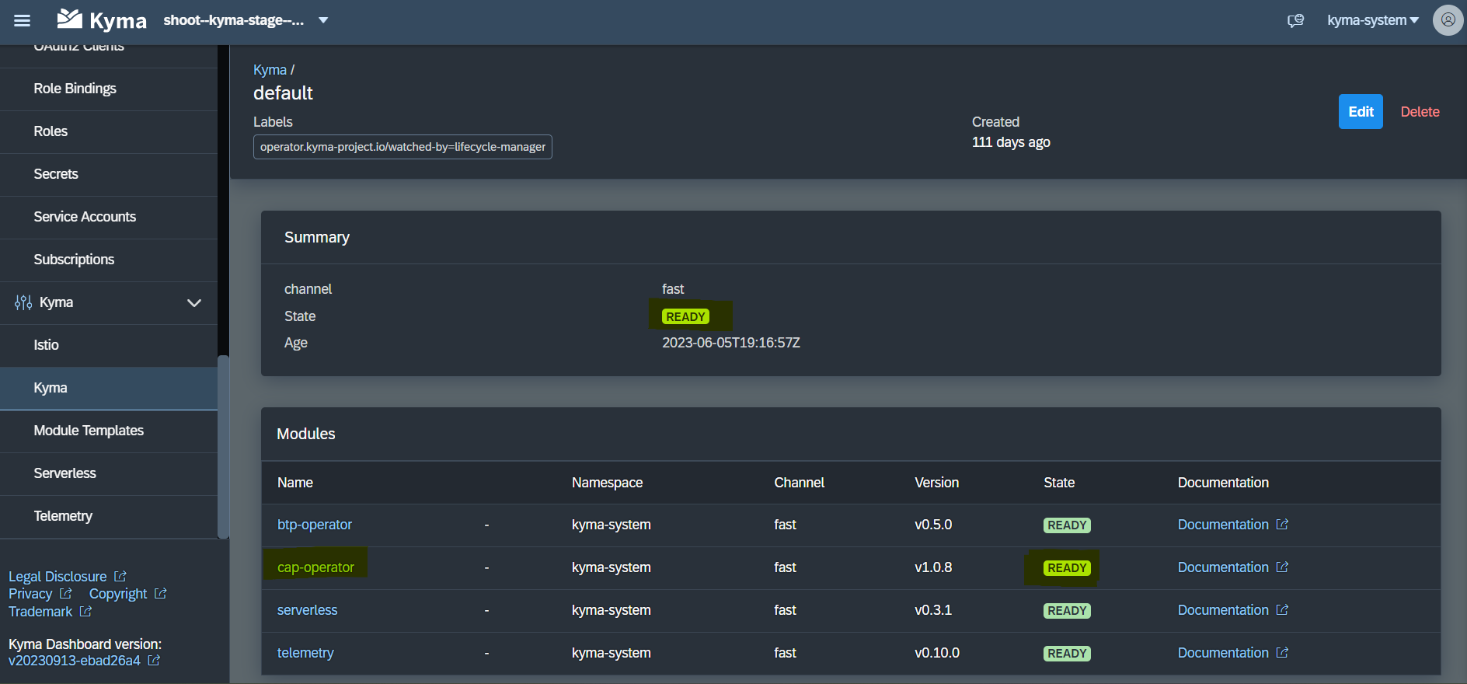Screen dimensions: 1467x684
Task: Open Istio in sidebar
Action: pos(109,345)
